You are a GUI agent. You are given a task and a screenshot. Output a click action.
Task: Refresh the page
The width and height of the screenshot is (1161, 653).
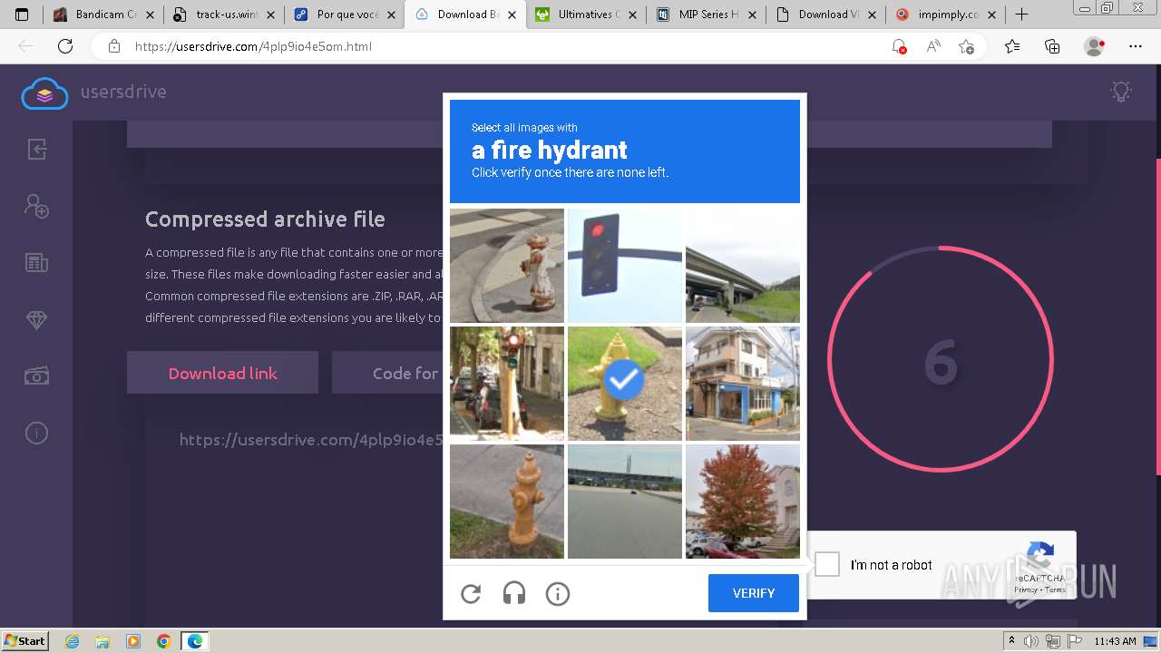(x=65, y=46)
